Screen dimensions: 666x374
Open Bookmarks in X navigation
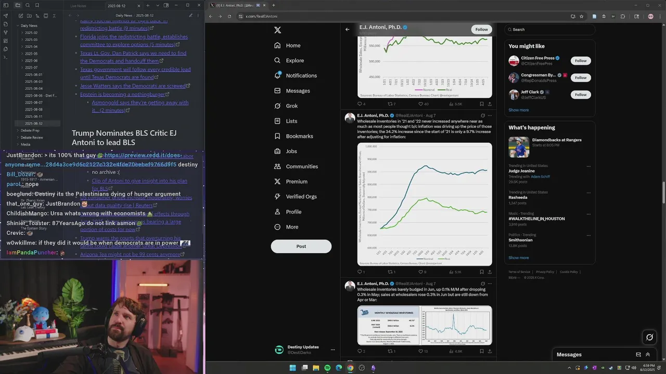tap(293, 136)
